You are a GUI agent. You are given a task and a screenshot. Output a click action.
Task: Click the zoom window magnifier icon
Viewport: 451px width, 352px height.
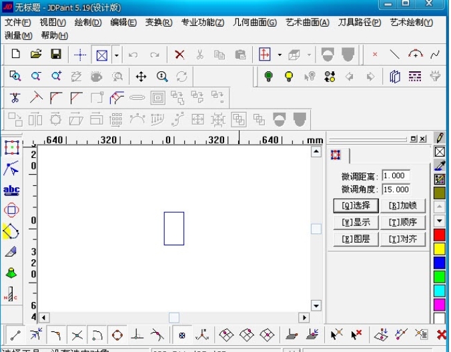(15, 77)
